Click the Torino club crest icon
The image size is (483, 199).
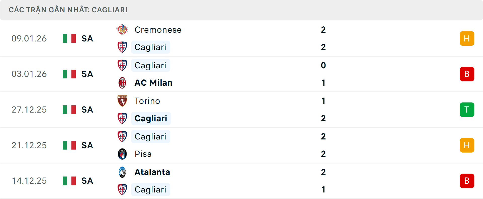[x=122, y=101]
